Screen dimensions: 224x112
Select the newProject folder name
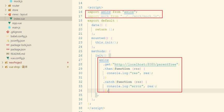click(x=15, y=62)
